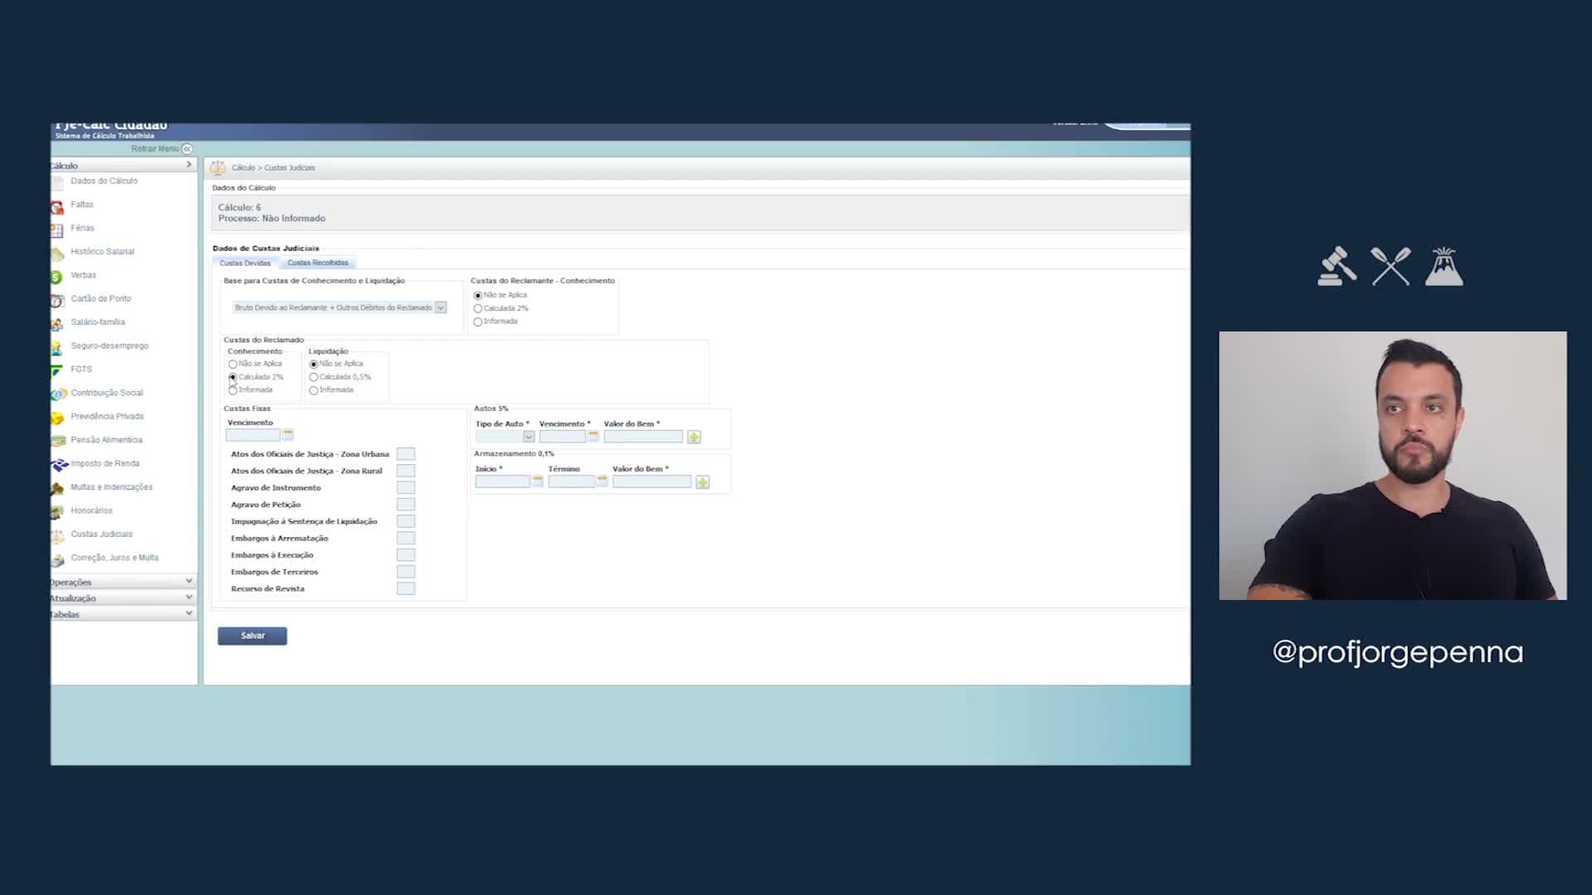Open the Férias calendar icon
This screenshot has width=1592, height=895.
pyautogui.click(x=57, y=230)
